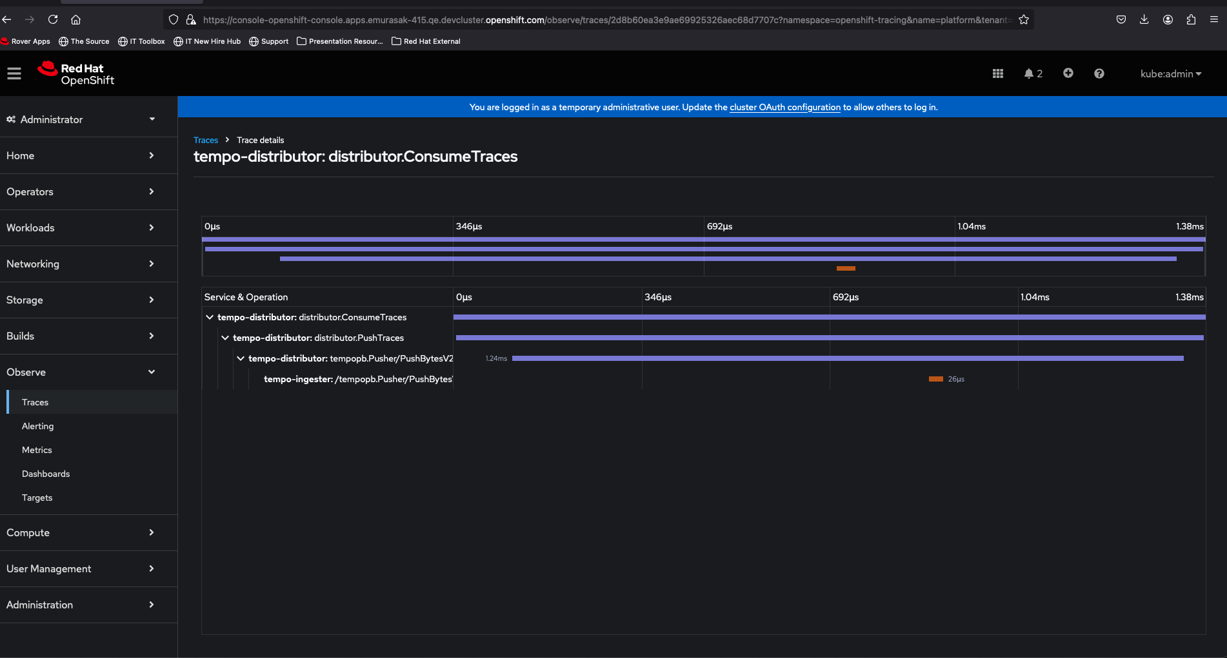Open the Pocket save icon
Screen dimensions: 1227x658
(1121, 19)
